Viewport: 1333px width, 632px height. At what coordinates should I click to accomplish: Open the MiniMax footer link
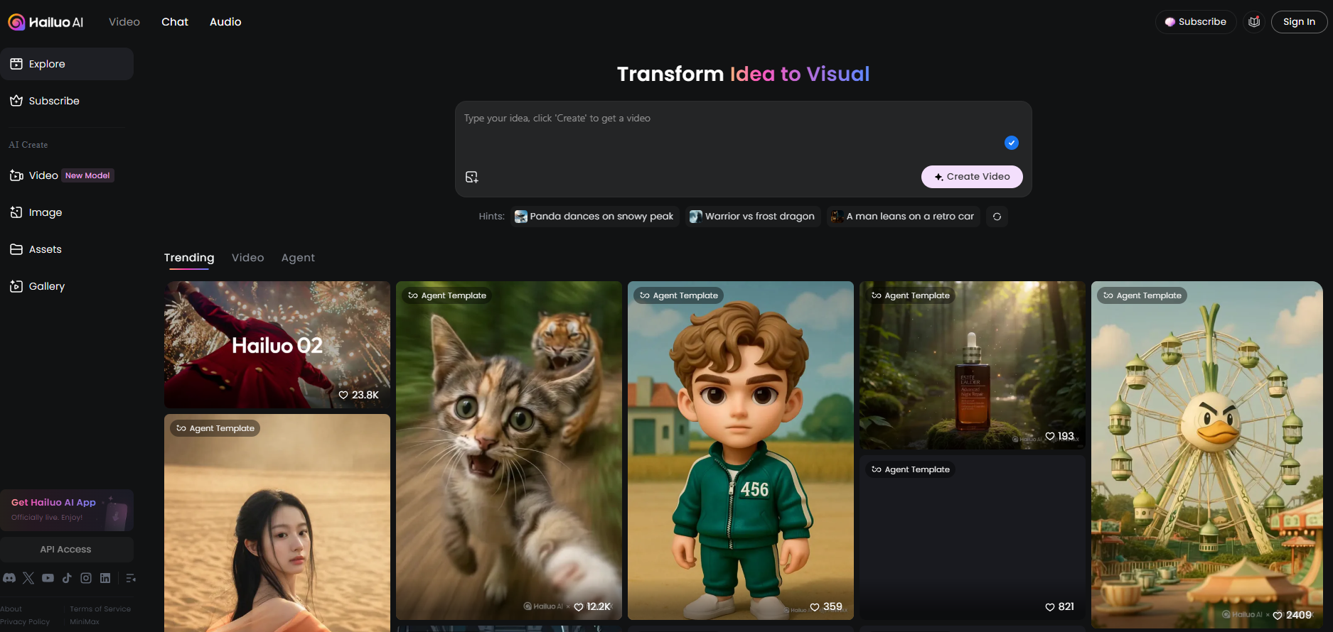coord(85,621)
